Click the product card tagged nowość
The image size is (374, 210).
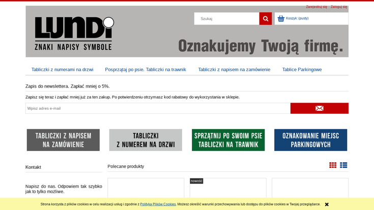[x=228, y=188]
